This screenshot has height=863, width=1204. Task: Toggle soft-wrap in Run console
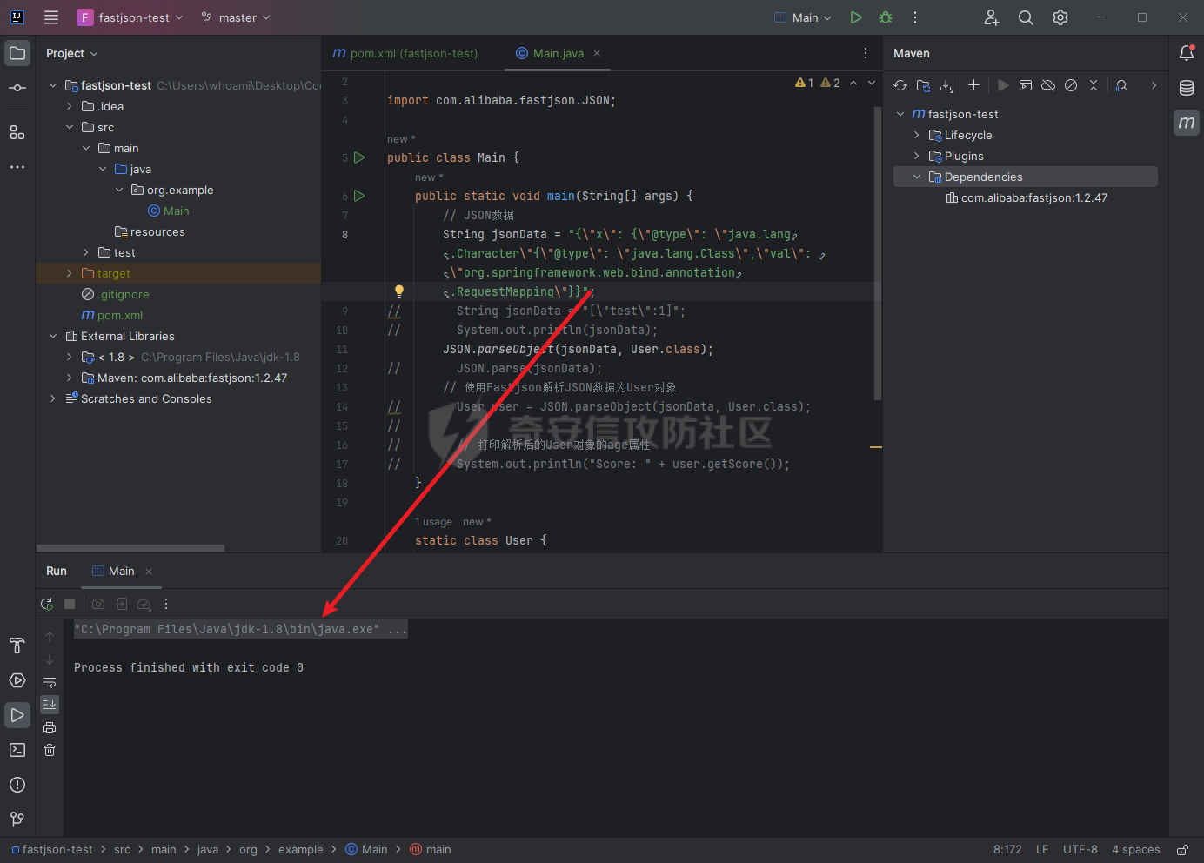coord(50,683)
